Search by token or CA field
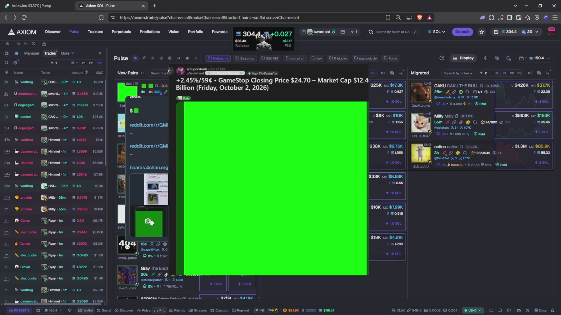 [392, 32]
